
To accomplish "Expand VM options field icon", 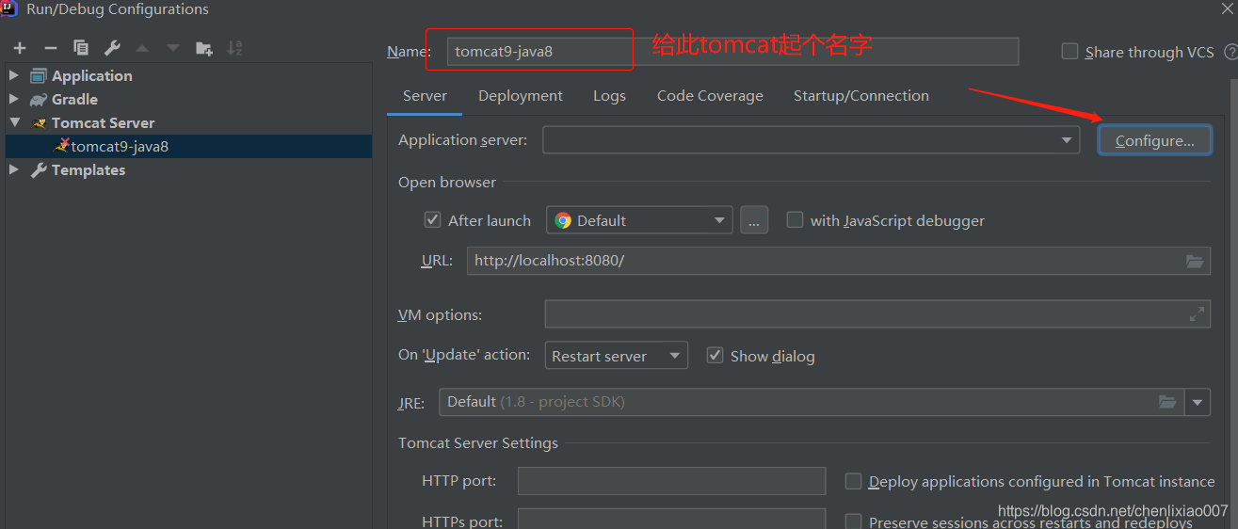I will coord(1197,314).
